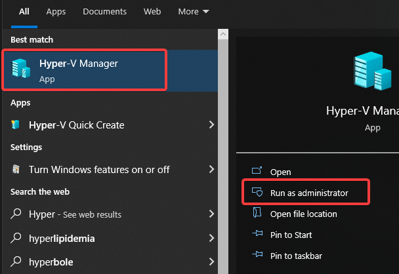Click the search icon beside hyperbole
Viewport: 399px width, 274px height.
[16, 262]
